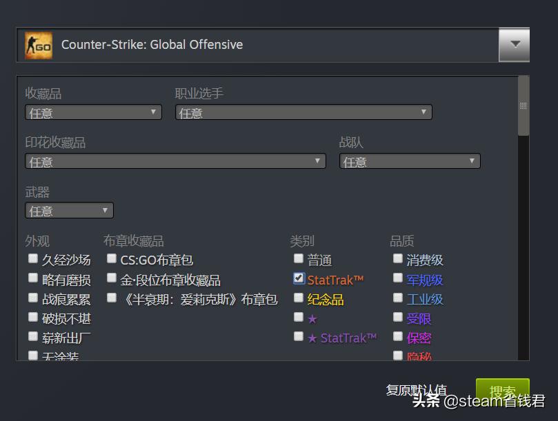Open the 职业选手 filter dropdown

click(x=303, y=112)
